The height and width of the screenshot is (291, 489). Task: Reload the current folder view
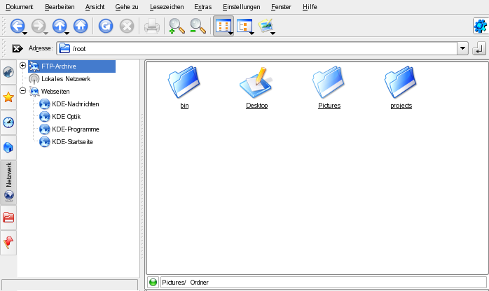coord(105,27)
